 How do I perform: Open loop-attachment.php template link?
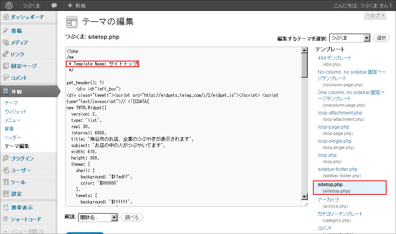[x=340, y=112]
